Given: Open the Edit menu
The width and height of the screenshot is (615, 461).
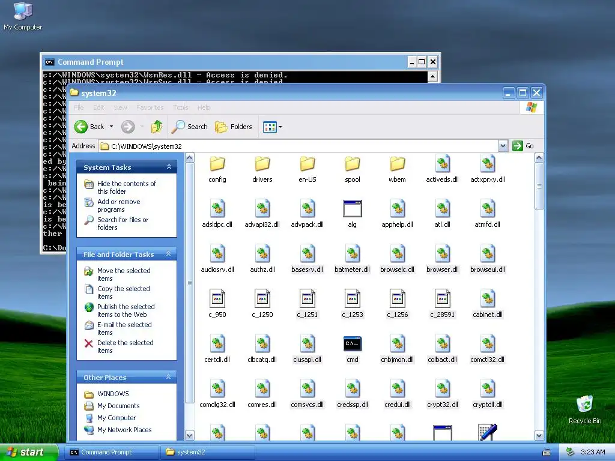Looking at the screenshot, I should coord(98,107).
